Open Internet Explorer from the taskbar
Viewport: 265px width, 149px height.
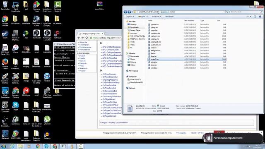12,146
